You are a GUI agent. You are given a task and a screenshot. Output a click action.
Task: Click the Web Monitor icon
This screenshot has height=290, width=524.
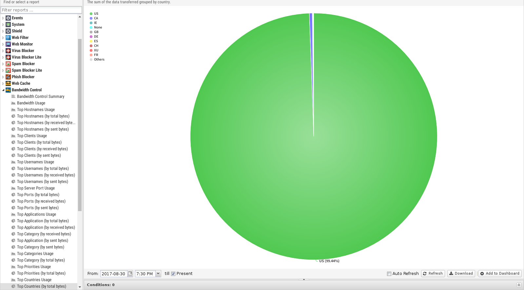point(8,44)
